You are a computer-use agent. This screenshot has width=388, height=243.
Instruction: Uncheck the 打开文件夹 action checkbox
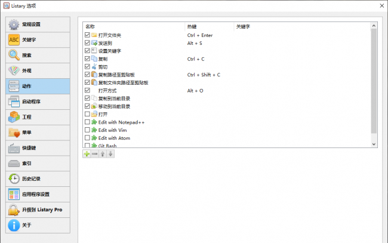tap(87, 35)
